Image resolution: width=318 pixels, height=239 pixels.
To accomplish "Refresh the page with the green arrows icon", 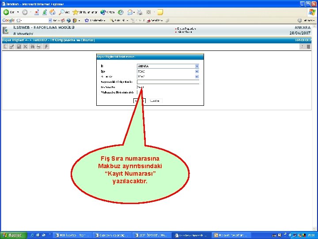I will (x=45, y=12).
